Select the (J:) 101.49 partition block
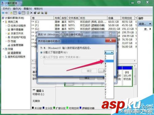Image resolution: width=154 pixels, height=115 pixels. tap(127, 76)
